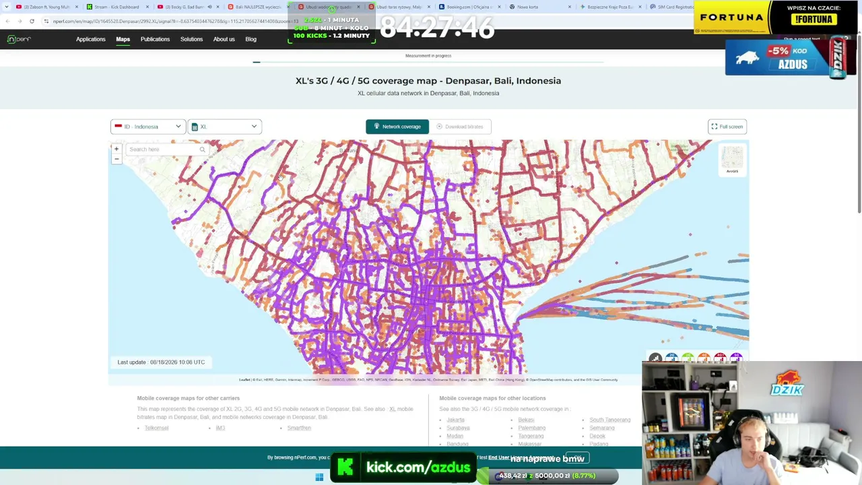
Task: Open Depok coverage location link
Action: 597,436
